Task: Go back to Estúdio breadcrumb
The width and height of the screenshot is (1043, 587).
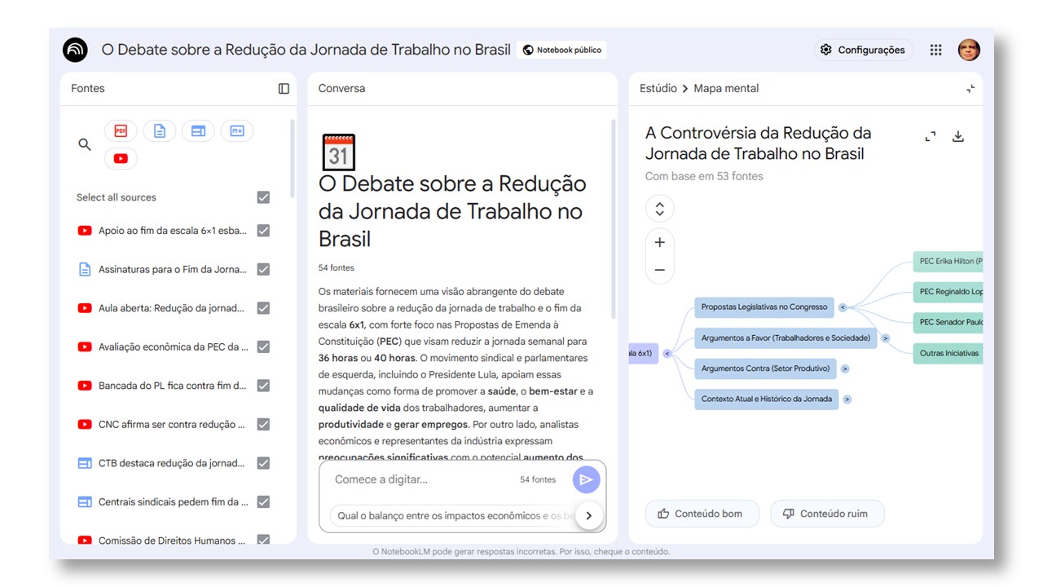Action: coord(658,89)
